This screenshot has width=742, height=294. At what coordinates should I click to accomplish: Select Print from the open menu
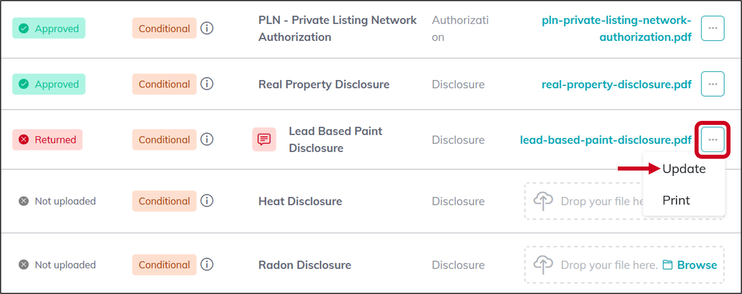676,200
